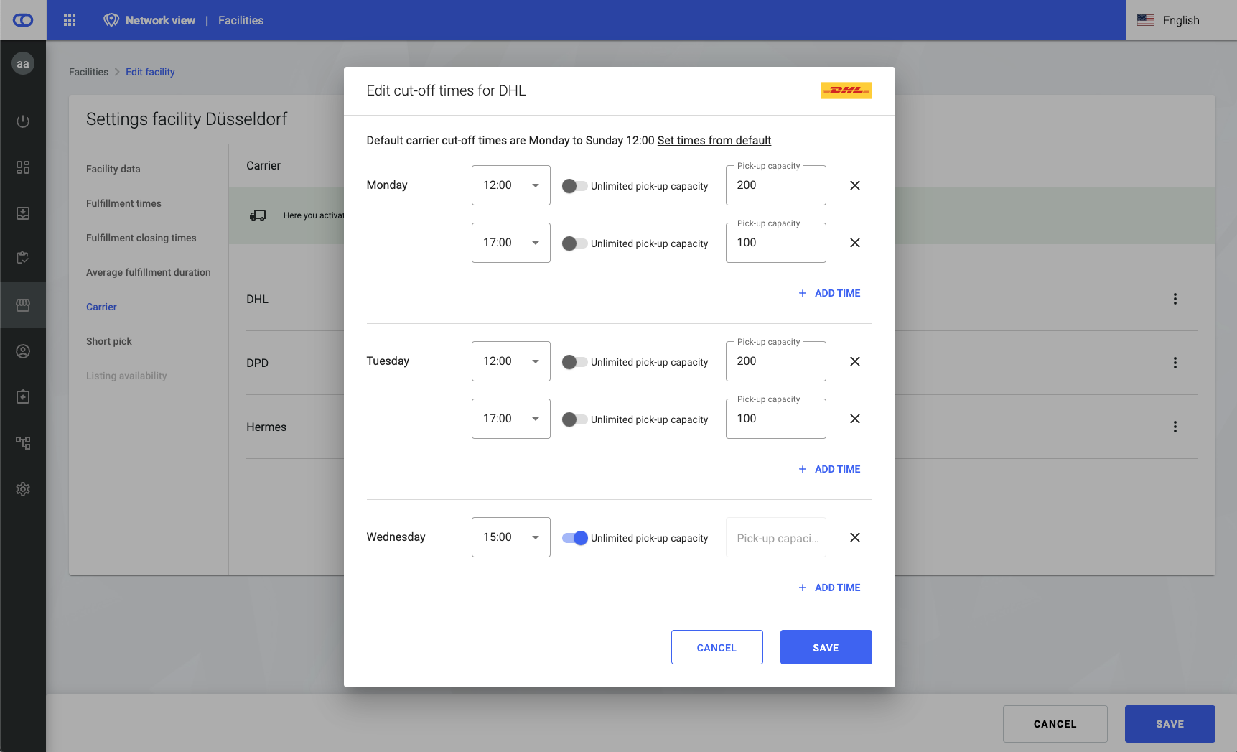Remove the Wednesday 15:00 cut-off row
1237x752 pixels.
click(854, 537)
